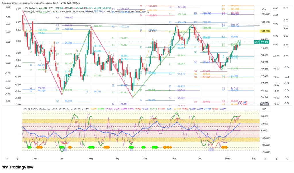
Task: Open the USD currency selector in main chart
Action: (x=264, y=9)
